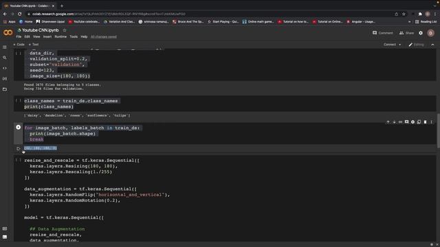Copy link to the selected cell
The width and height of the screenshot is (440, 247).
[x=400, y=122]
